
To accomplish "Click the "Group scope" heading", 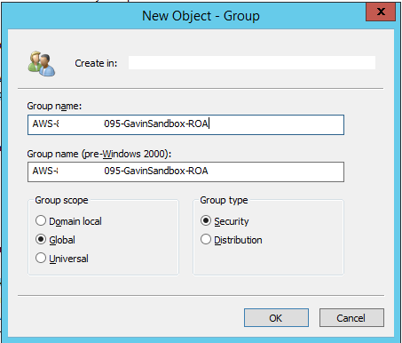I will coord(61,200).
